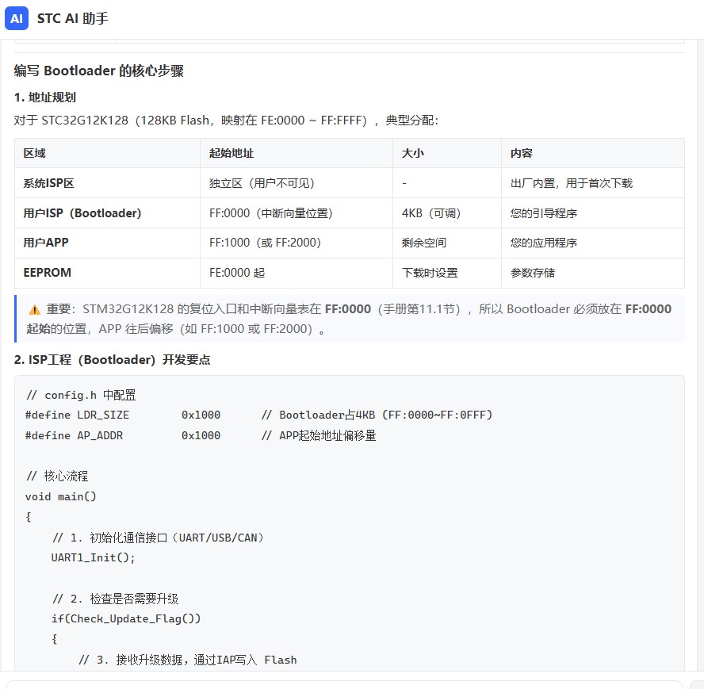Click the blue AI logo icon
Viewport: 704px width, 689px height.
17,18
